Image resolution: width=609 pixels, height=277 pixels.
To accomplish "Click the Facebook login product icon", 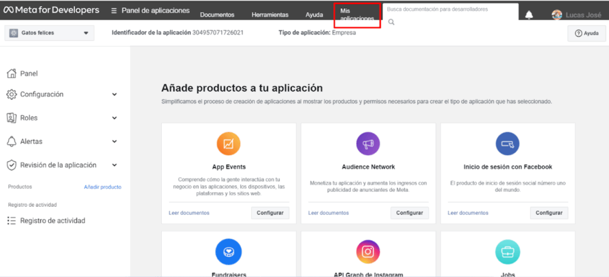I will tap(507, 143).
